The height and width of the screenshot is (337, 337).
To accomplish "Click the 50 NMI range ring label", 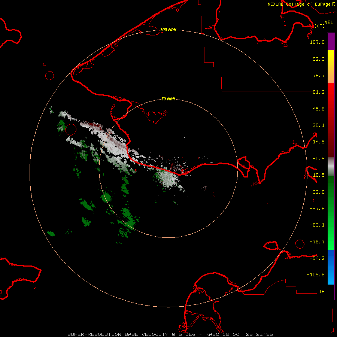I will [x=168, y=99].
